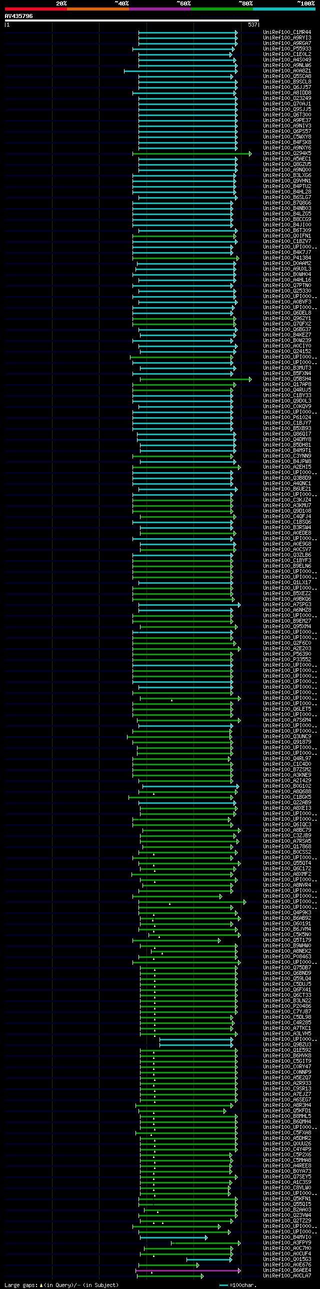The height and width of the screenshot is (1289, 320).
Task: Select label UniRef100_Q6JJ57
Action: click(287, 88)
